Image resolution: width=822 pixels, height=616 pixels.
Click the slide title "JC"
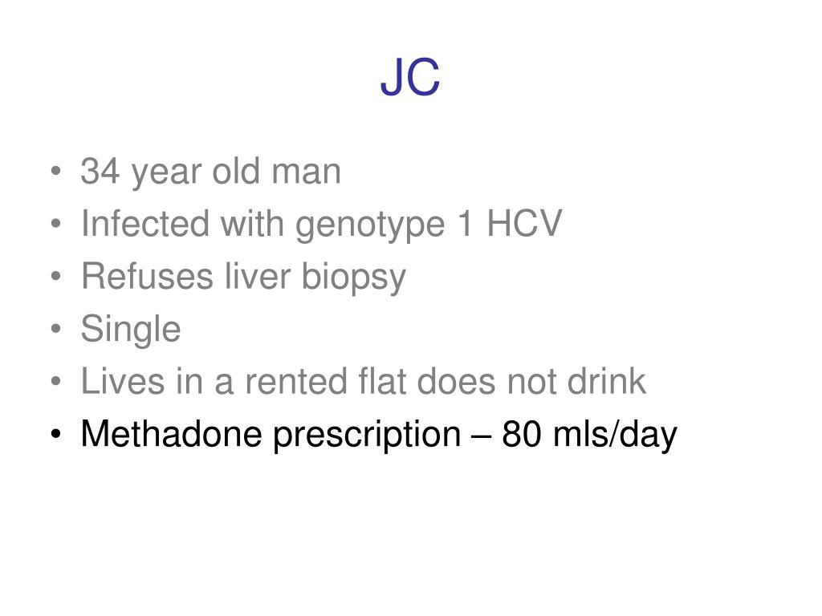[x=410, y=78]
